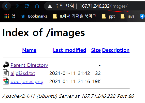Click the Bookmarks bar label
The height and width of the screenshot is (103, 145).
tap(38, 16)
